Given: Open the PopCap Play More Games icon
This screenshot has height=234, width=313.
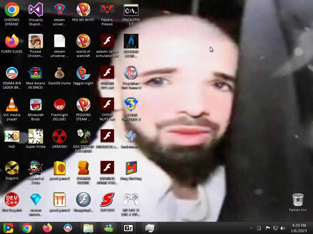Looking at the screenshot, I should coord(131,73).
